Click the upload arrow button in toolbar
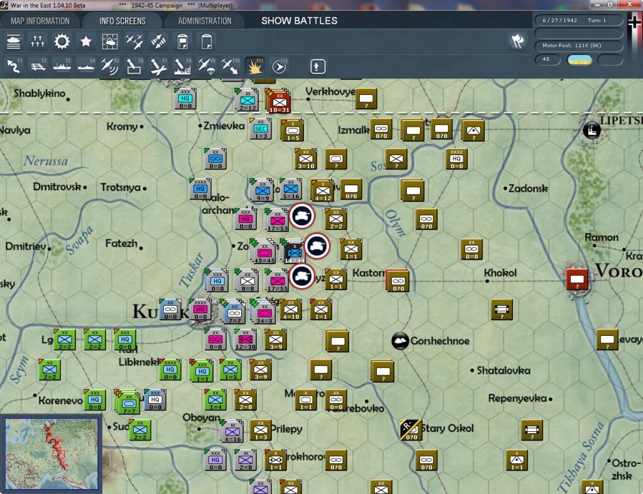This screenshot has height=494, width=643. click(x=318, y=67)
